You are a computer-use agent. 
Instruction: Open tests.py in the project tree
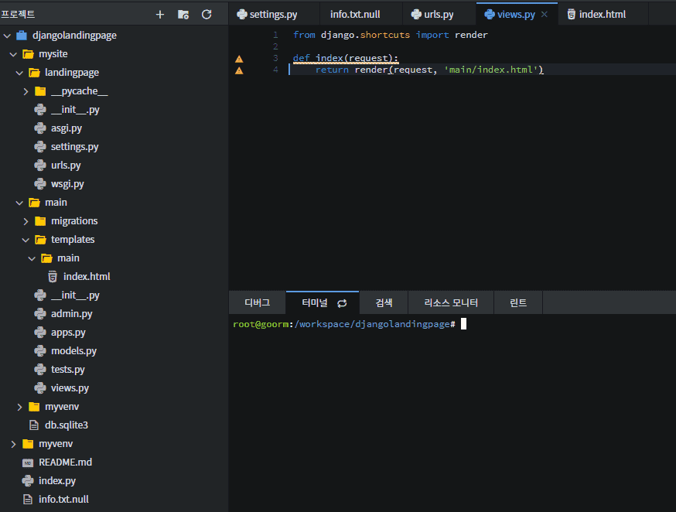click(68, 370)
